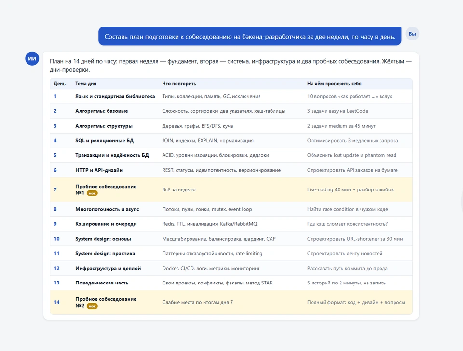463x351 pixels.
Task: Click Где кэш сломает консистентность?
Action: click(348, 224)
